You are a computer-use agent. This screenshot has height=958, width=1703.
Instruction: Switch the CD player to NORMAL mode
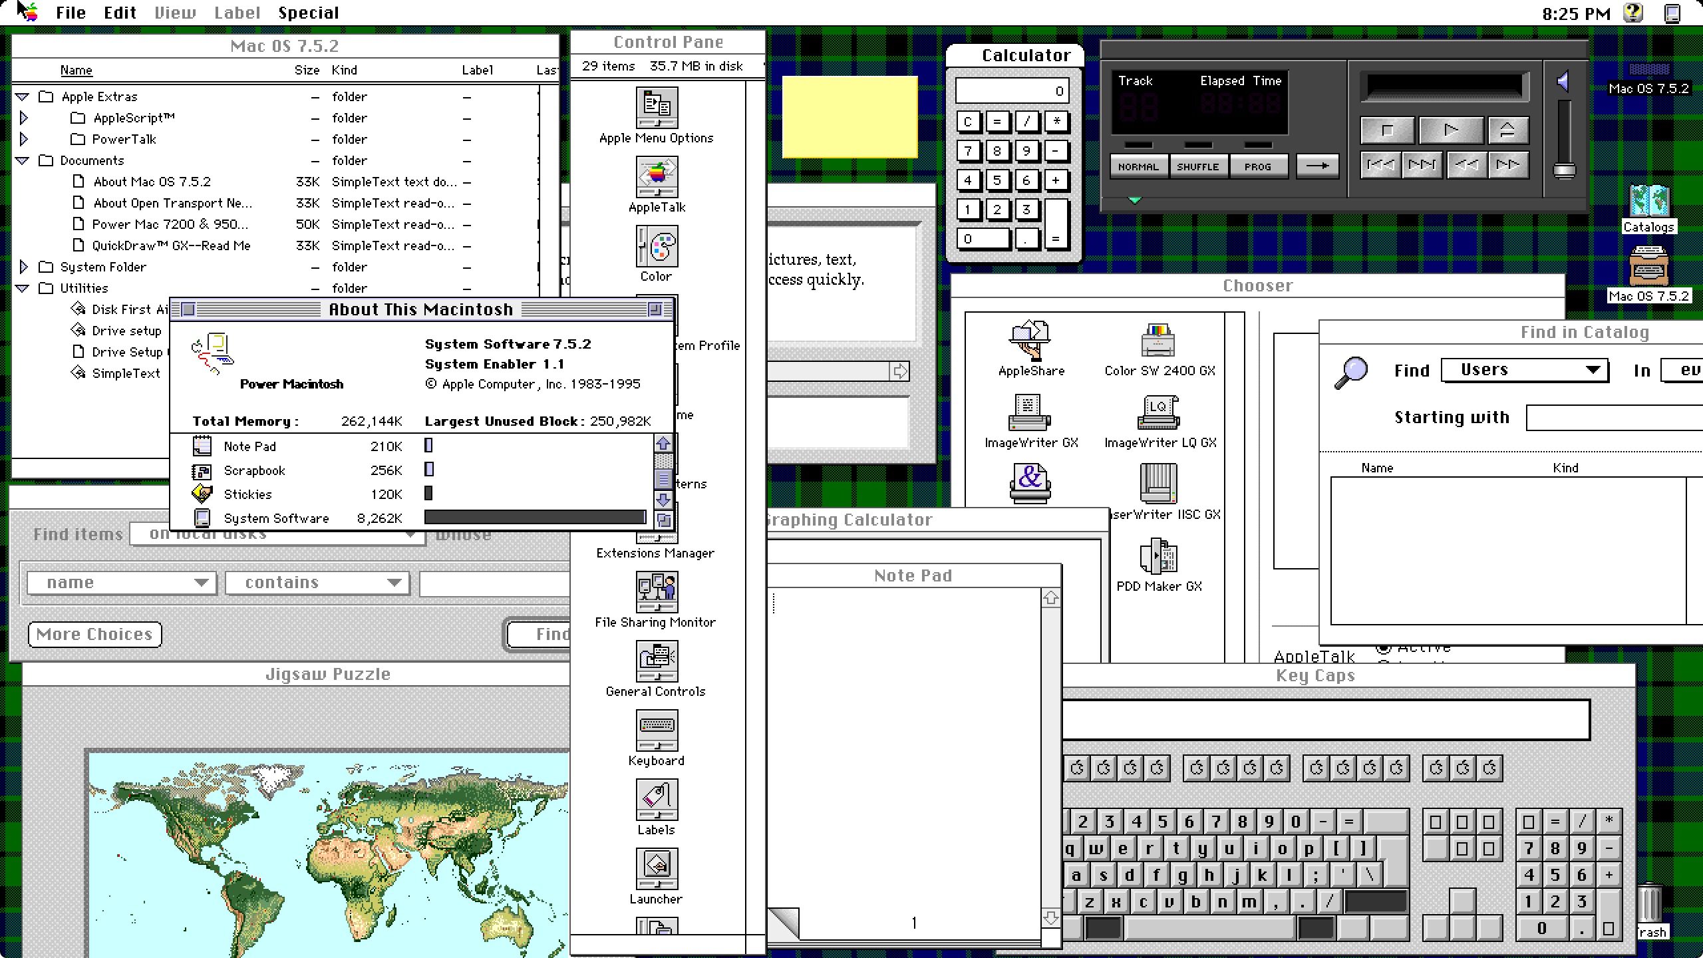coord(1138,166)
